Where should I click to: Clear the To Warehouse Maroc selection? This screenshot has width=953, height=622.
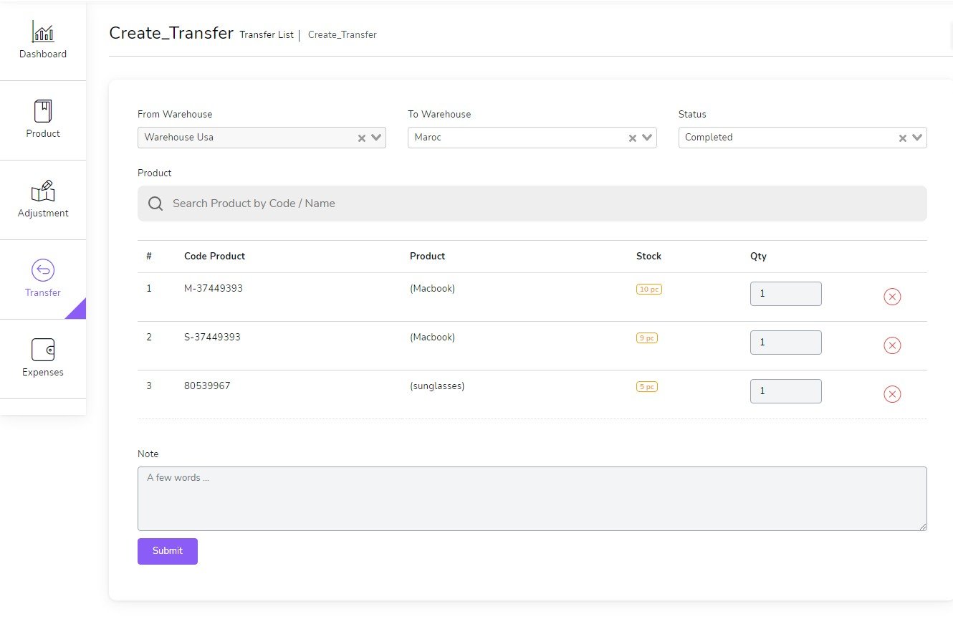(633, 138)
